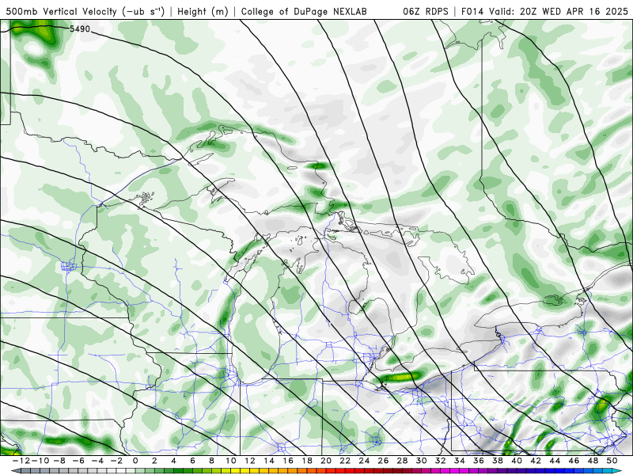This screenshot has width=633, height=475.
Task: Click the '06Z RDPS' model run label
Action: coord(425,11)
